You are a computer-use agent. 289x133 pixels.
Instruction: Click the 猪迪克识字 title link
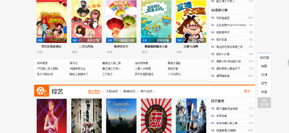point(121,47)
